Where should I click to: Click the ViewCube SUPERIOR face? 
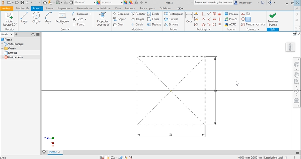pos(290,47)
